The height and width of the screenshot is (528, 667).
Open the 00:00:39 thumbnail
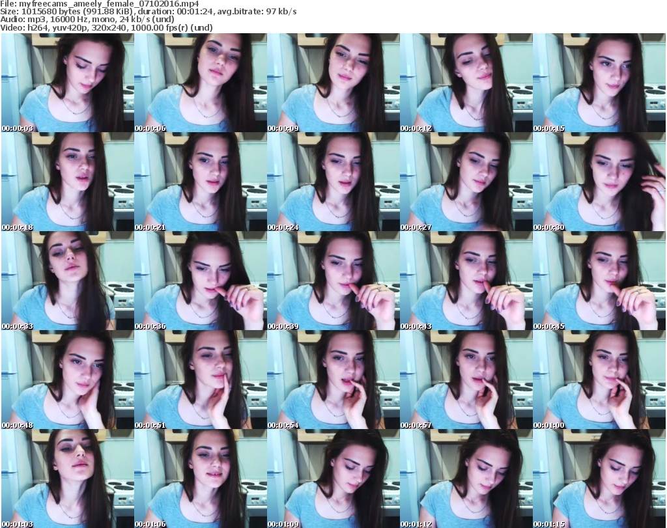pyautogui.click(x=333, y=281)
